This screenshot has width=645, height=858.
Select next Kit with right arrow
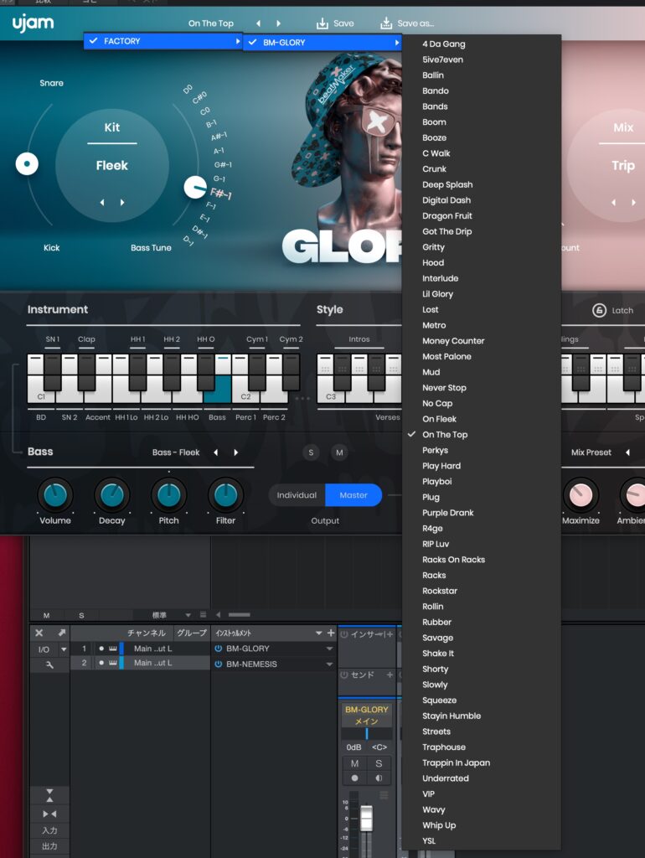tap(122, 202)
